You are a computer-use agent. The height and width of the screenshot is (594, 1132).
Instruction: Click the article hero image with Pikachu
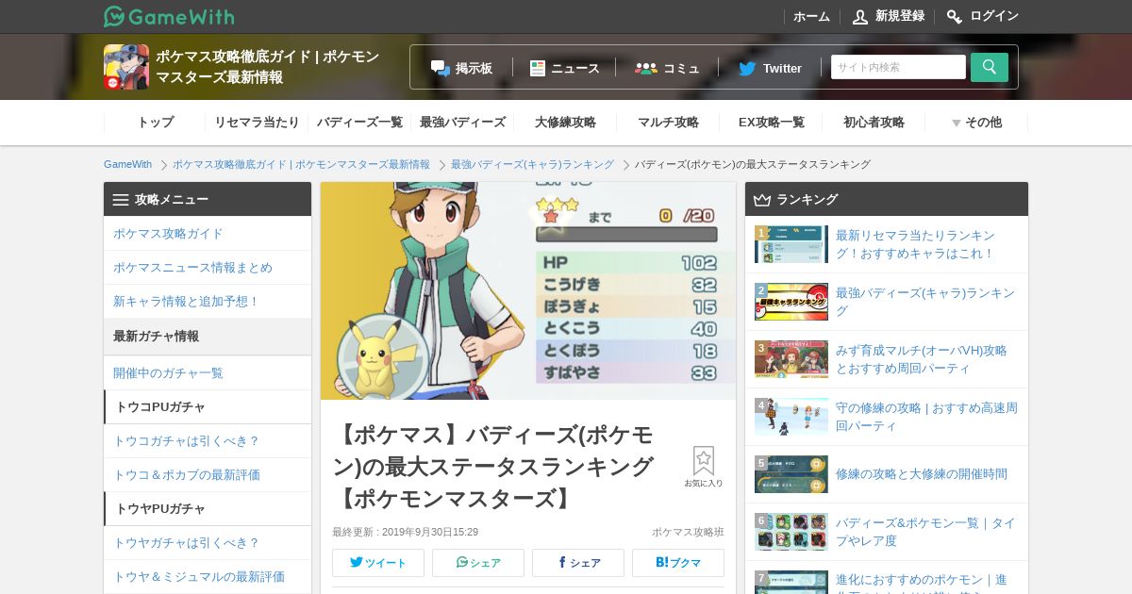(x=528, y=290)
